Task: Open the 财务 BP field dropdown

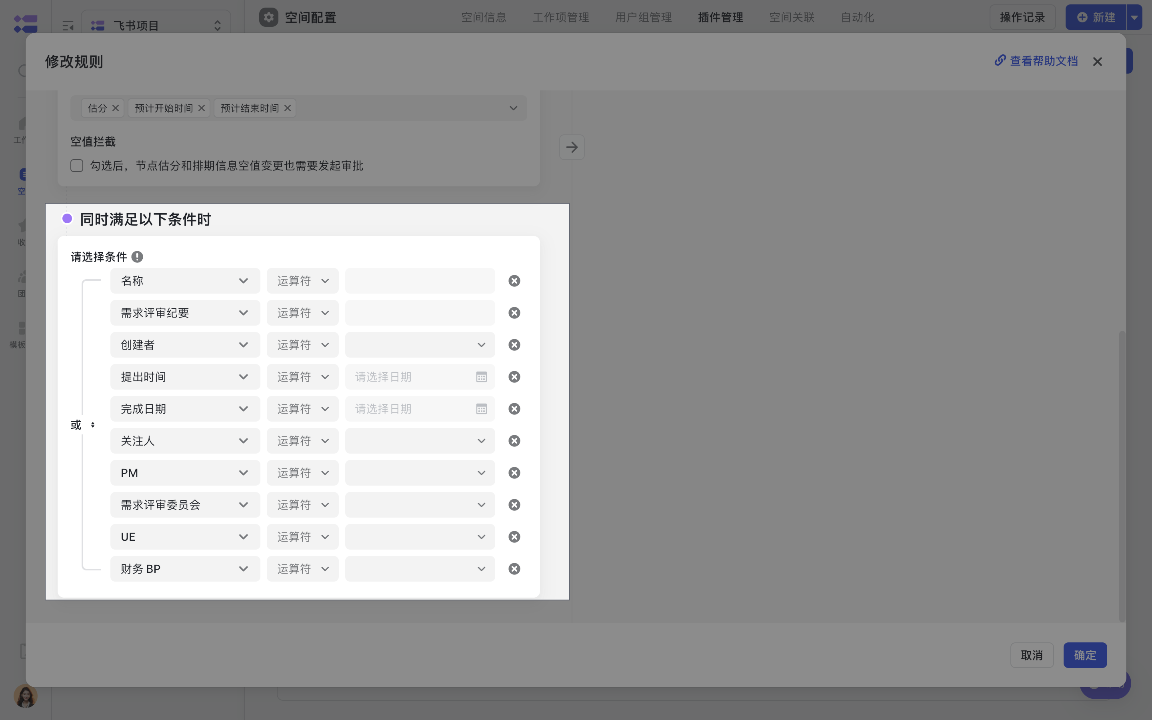Action: pyautogui.click(x=185, y=568)
